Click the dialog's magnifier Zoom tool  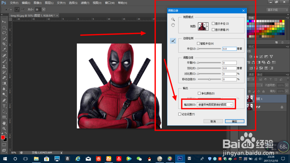[173, 19]
